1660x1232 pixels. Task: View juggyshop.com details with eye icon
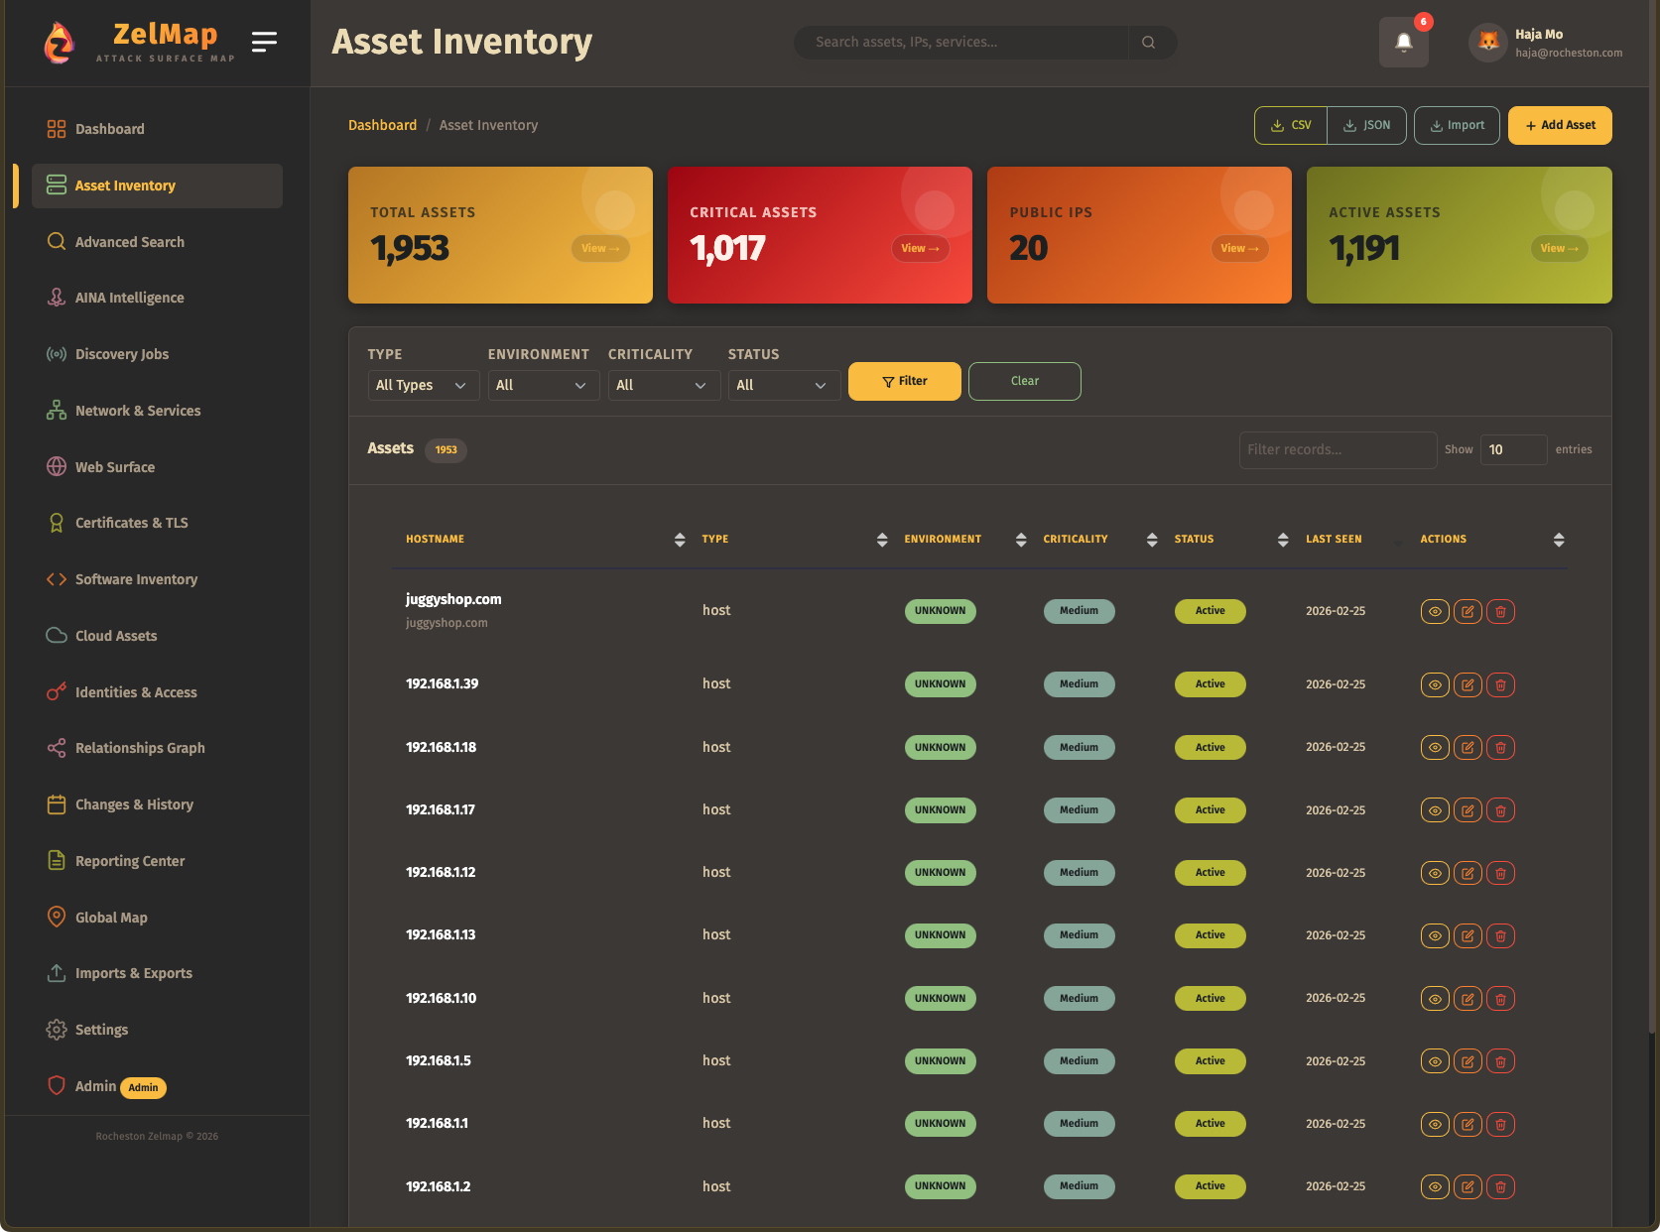(1435, 612)
